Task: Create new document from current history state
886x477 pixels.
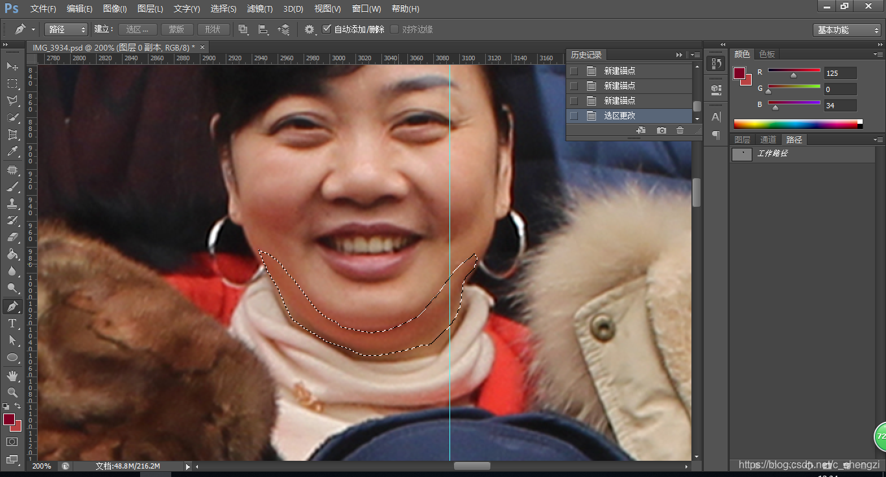Action: click(641, 130)
